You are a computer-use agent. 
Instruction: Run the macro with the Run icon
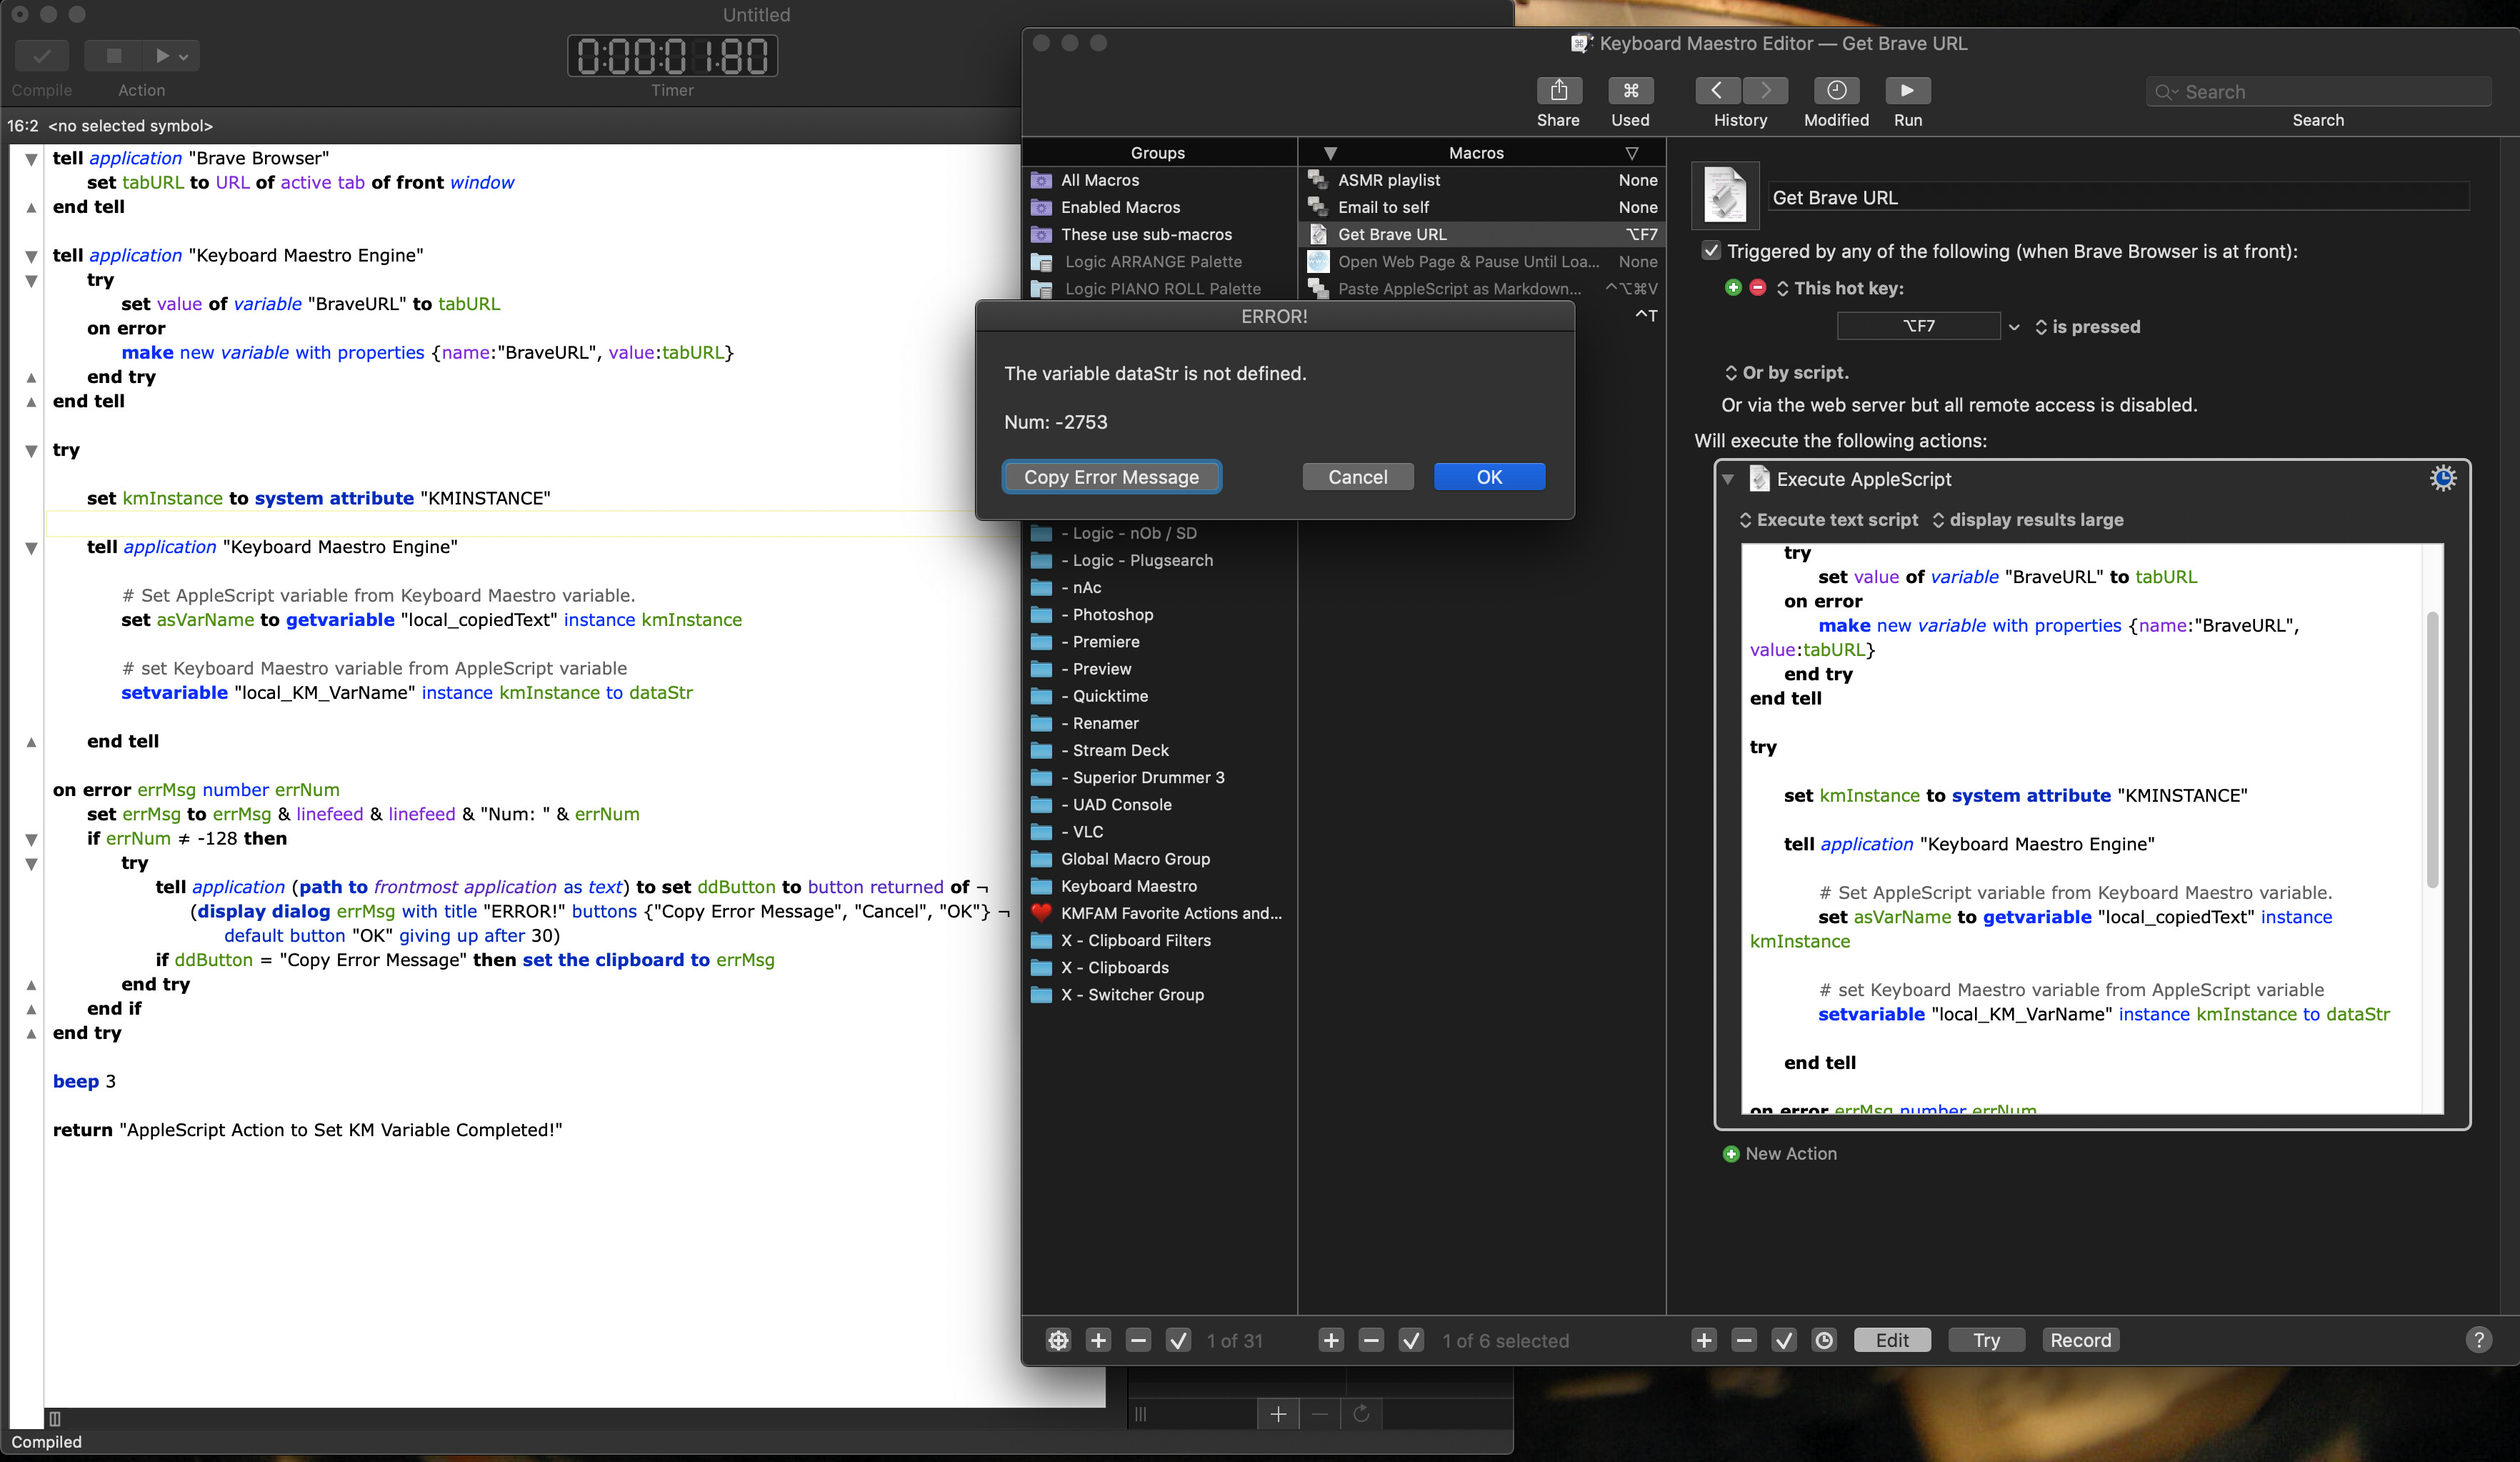pyautogui.click(x=1907, y=91)
